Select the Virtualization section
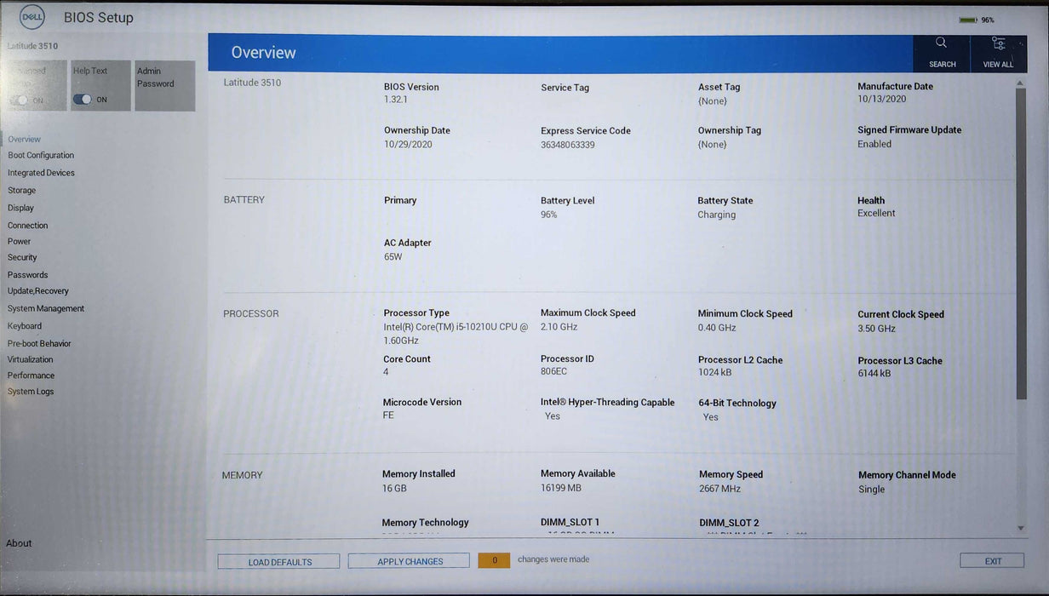The image size is (1049, 596). tap(30, 358)
